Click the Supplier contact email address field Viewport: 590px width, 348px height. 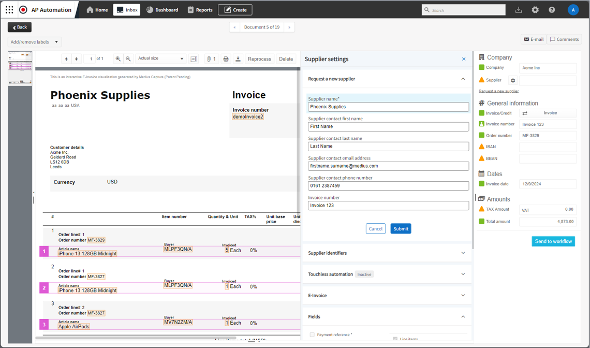point(388,166)
